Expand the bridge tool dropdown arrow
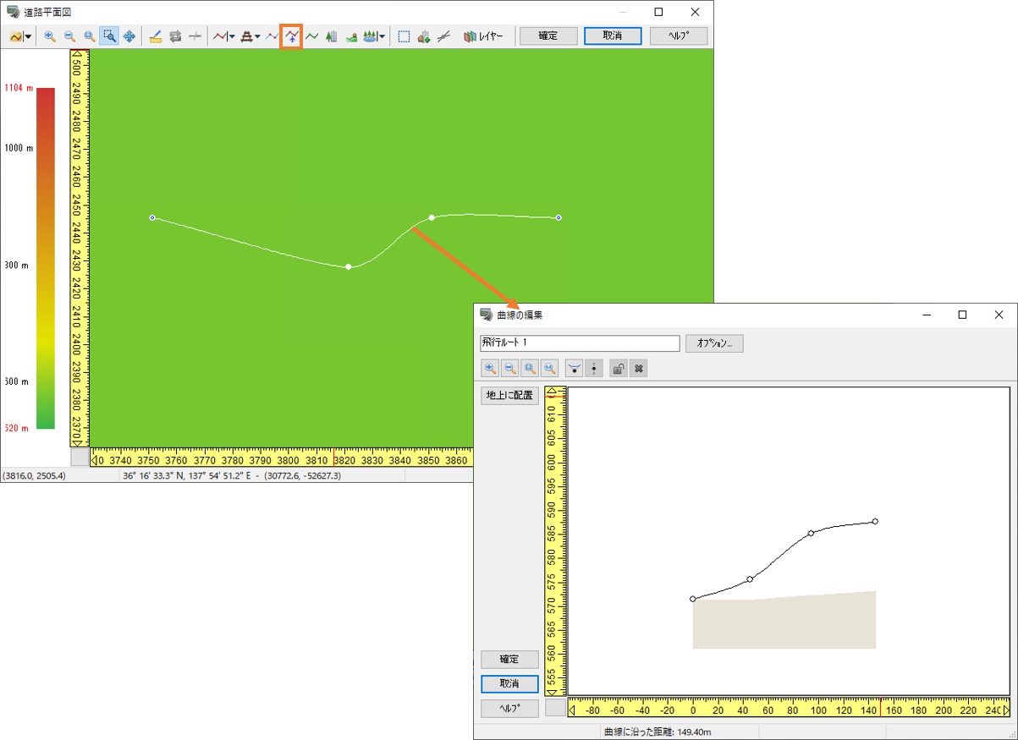This screenshot has height=740, width=1018. pos(257,37)
